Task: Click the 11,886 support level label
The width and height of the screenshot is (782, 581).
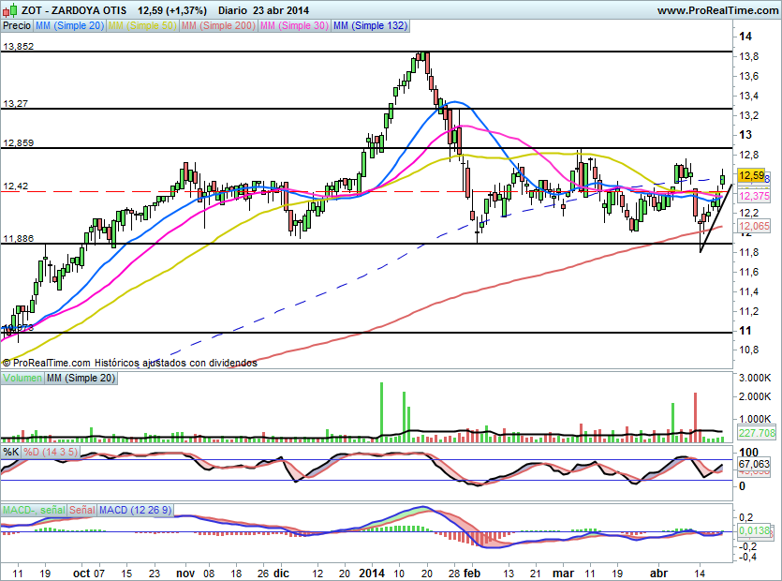Action: (x=19, y=239)
